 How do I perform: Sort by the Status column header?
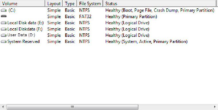tap(160, 3)
